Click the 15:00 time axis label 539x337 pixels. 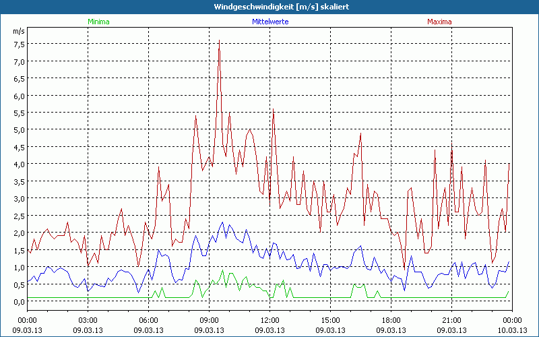click(x=330, y=319)
